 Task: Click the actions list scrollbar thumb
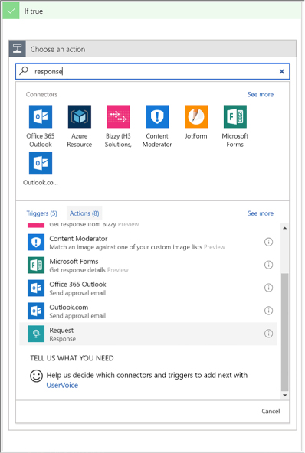285,331
